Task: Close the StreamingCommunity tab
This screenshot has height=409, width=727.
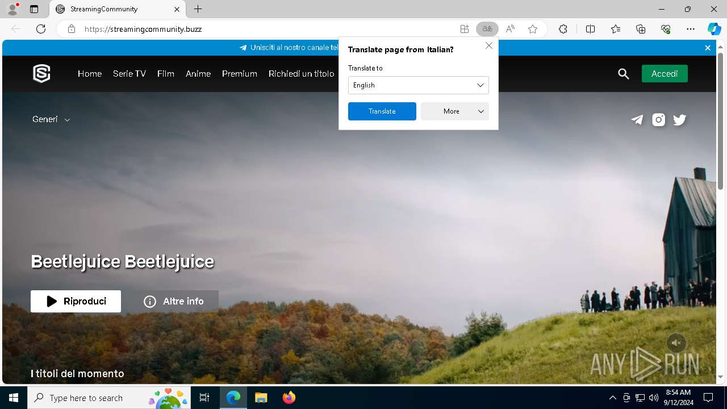Action: tap(177, 9)
